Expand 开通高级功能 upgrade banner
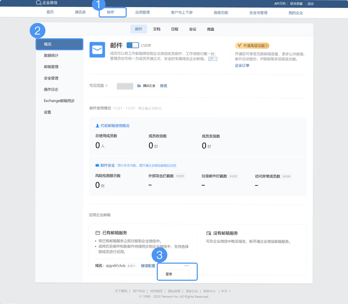This screenshot has height=304, width=348. point(252,45)
